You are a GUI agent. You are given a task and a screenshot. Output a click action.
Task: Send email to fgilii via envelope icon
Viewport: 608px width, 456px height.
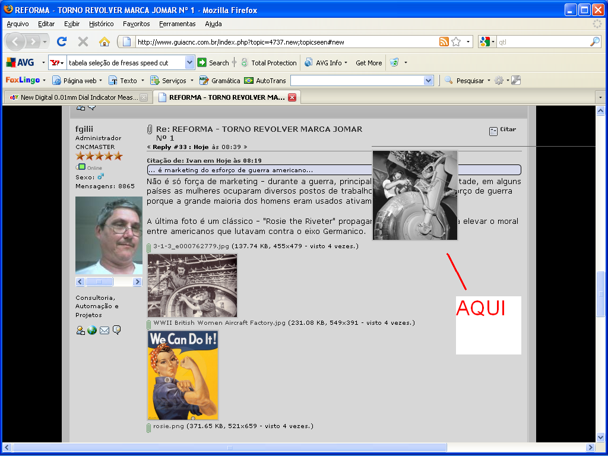pyautogui.click(x=104, y=330)
